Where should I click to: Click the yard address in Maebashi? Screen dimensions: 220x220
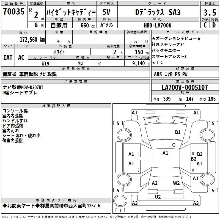pyautogui.click(x=70, y=206)
